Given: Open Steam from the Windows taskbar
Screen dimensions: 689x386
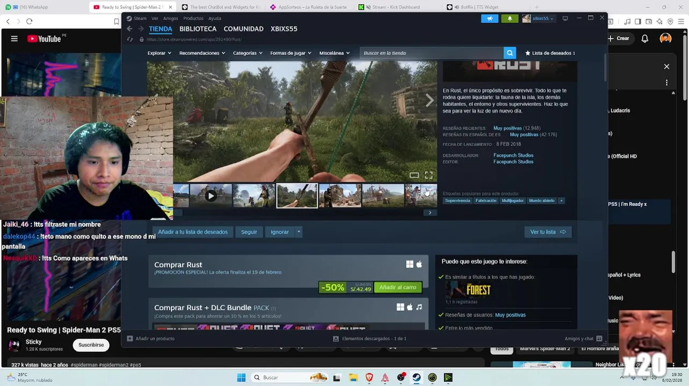Looking at the screenshot, I should [416, 377].
